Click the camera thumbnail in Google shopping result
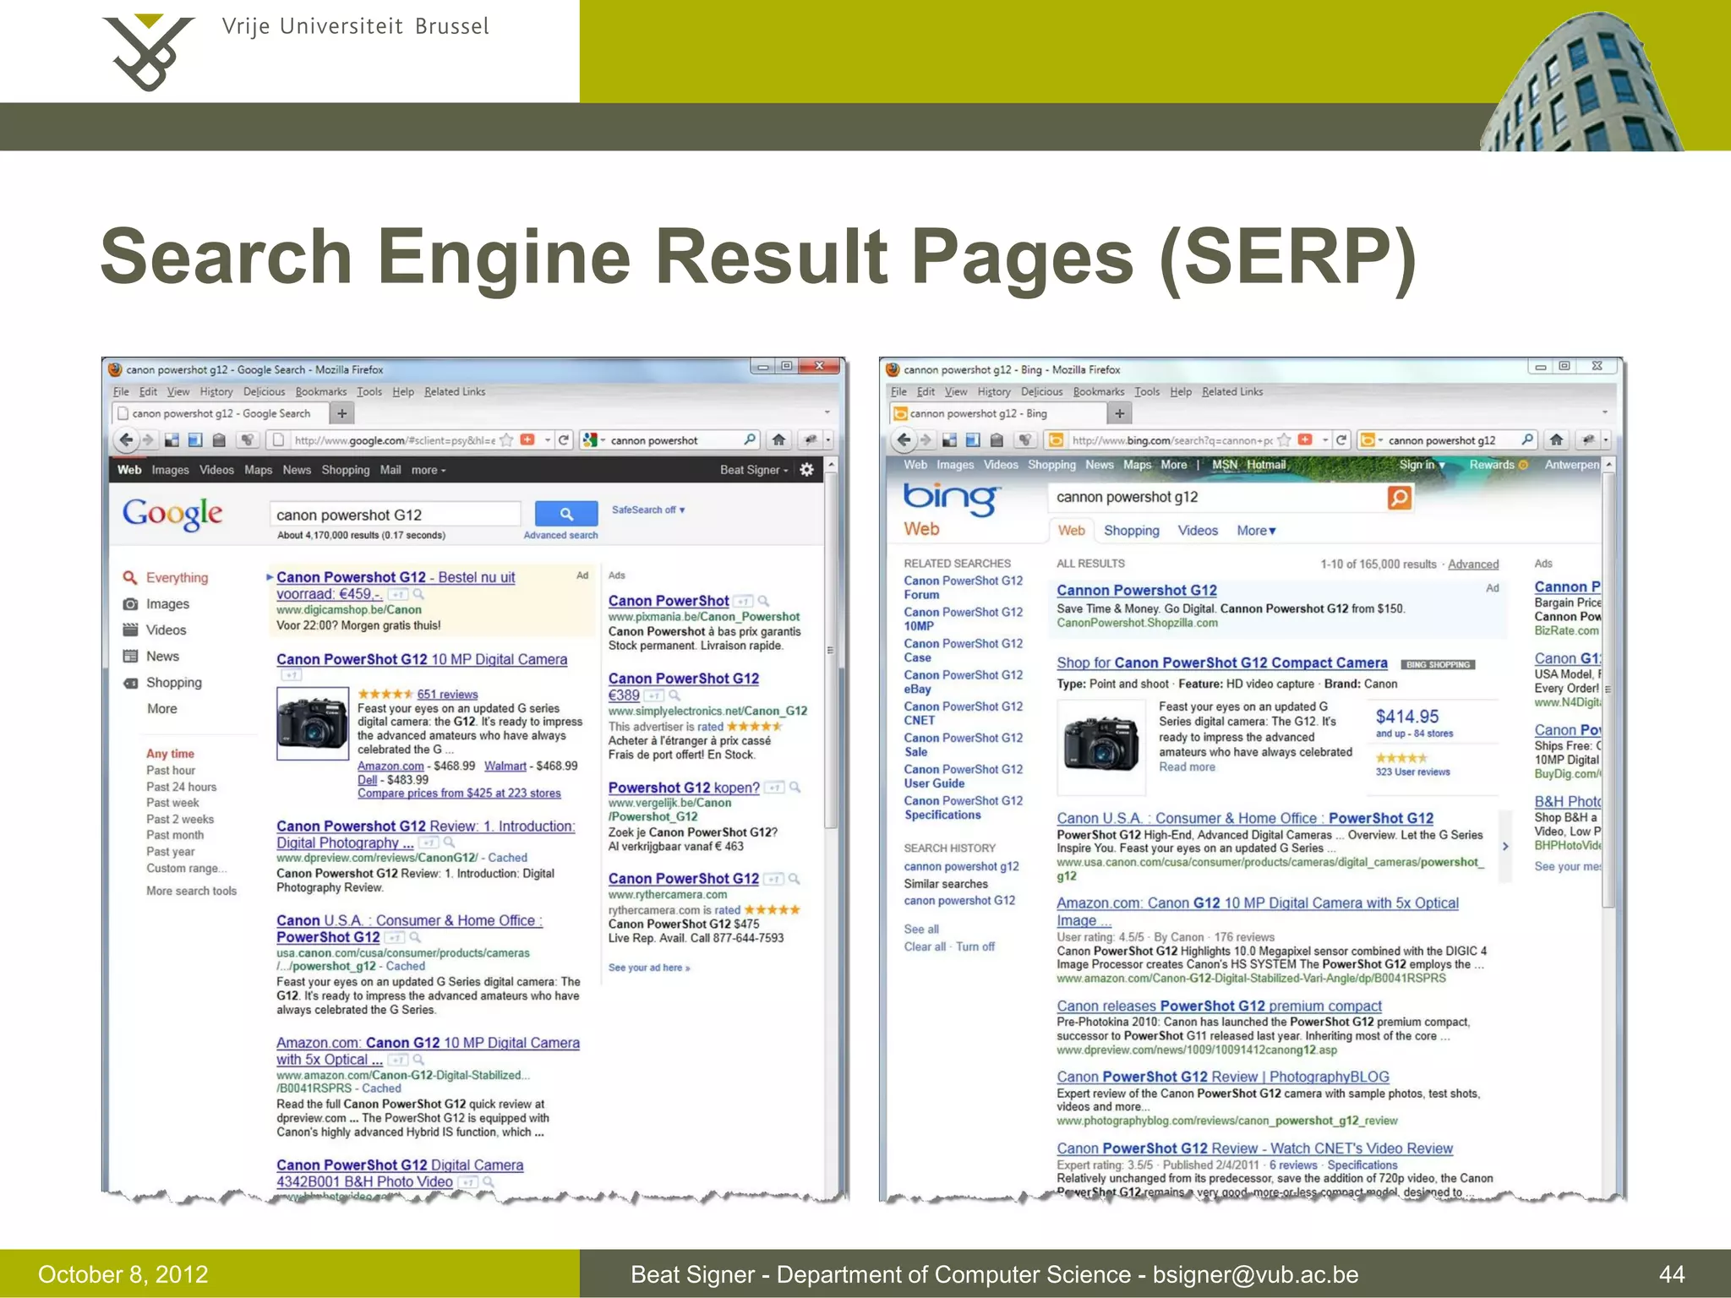Image resolution: width=1731 pixels, height=1298 pixels. [313, 723]
